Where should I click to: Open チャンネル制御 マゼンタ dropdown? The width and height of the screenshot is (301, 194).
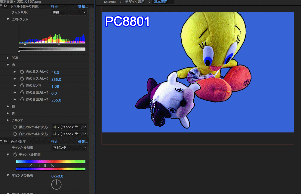[x=69, y=148]
